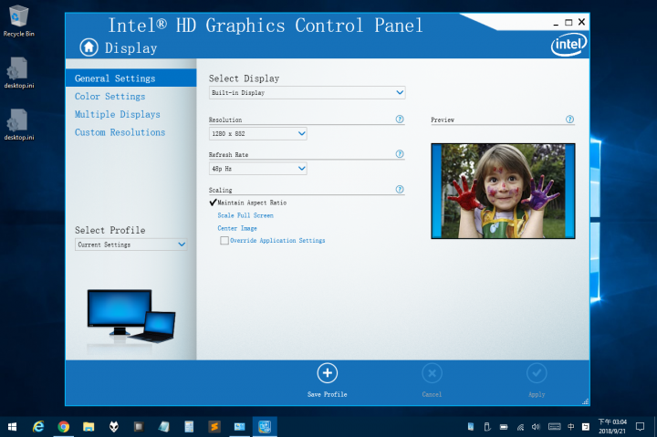Enable Override Application Settings checkbox
This screenshot has height=437, width=657.
tap(224, 241)
